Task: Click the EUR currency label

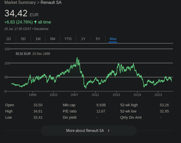Action: 34,15
